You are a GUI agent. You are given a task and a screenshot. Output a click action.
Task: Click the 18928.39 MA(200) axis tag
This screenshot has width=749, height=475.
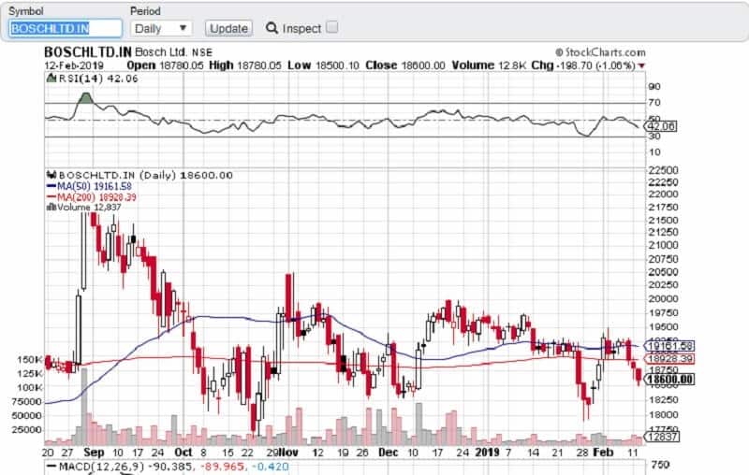[668, 359]
